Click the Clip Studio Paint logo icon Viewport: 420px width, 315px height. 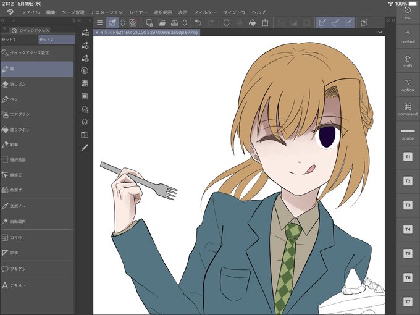click(x=10, y=12)
